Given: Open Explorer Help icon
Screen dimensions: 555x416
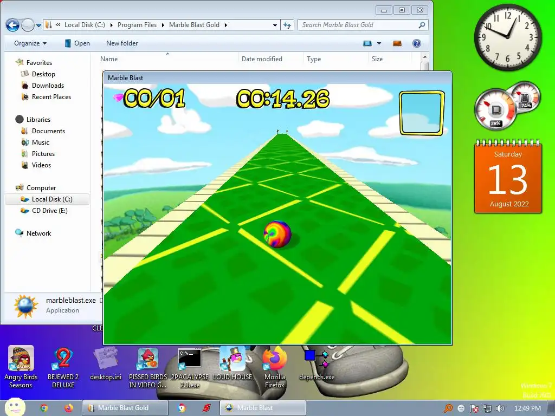Looking at the screenshot, I should (x=417, y=43).
